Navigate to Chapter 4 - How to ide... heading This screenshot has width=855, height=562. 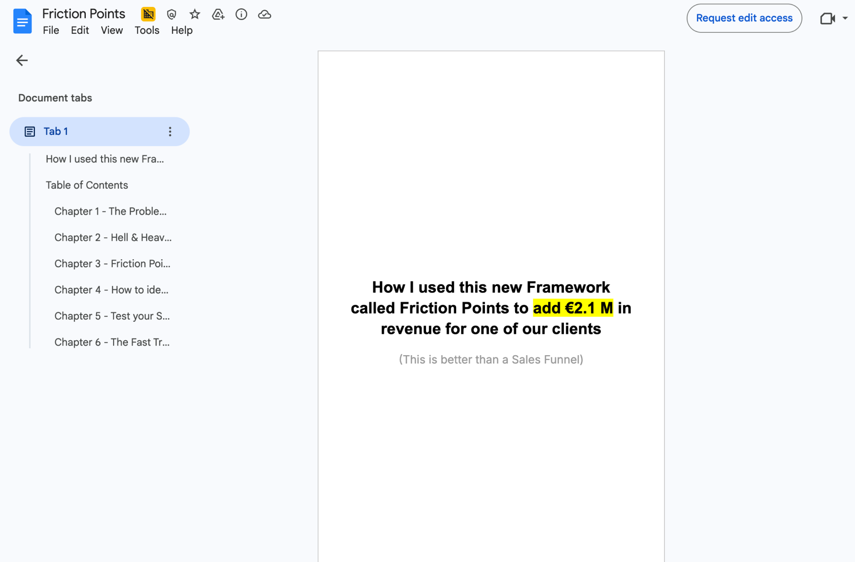111,290
